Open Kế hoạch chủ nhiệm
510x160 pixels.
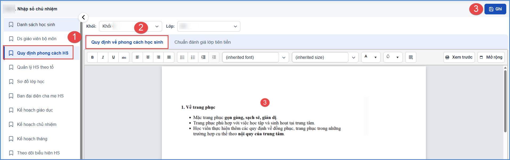coord(42,125)
